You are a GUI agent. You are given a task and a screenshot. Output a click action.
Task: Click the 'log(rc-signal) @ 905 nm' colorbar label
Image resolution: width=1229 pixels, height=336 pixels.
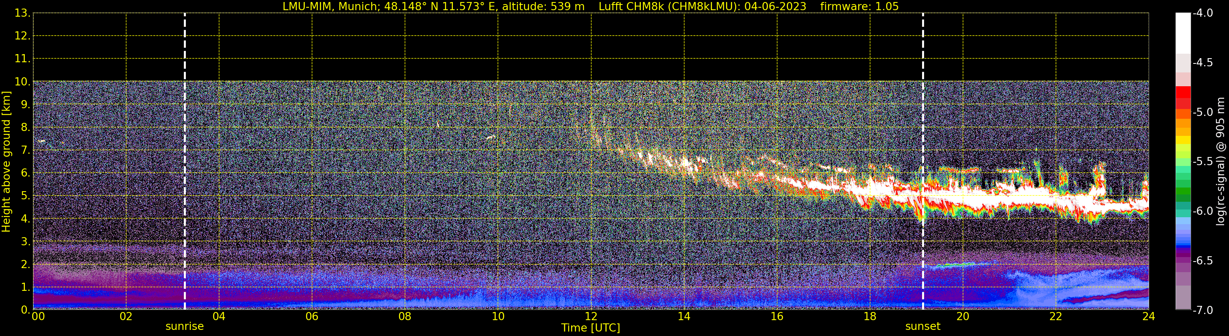point(1220,161)
